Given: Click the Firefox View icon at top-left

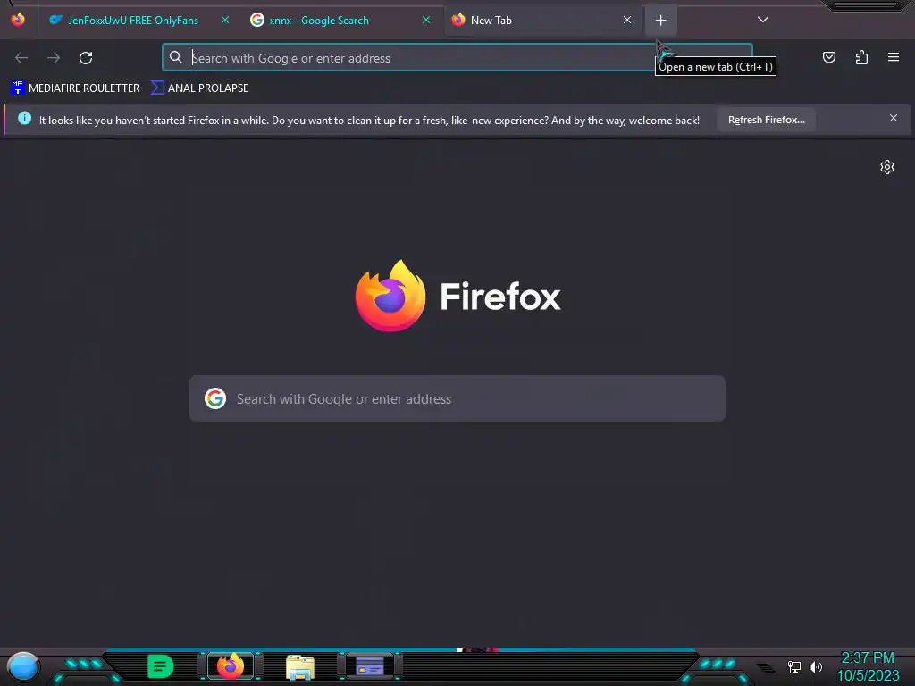Looking at the screenshot, I should (x=18, y=20).
